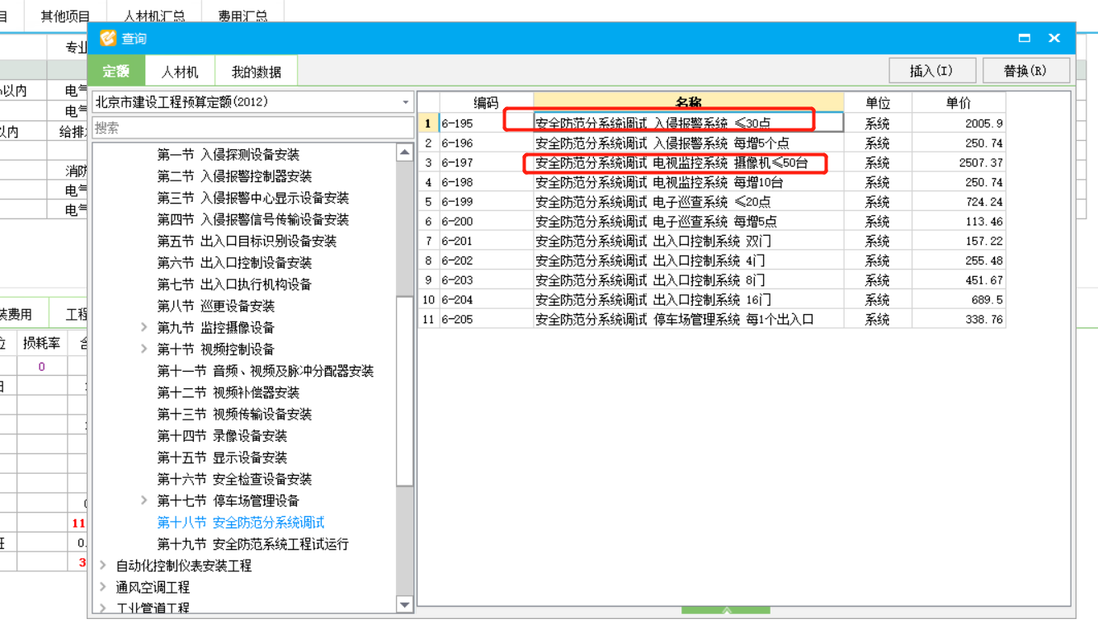Image resolution: width=1098 pixels, height=638 pixels.
Task: Select 第二节 入侵报警控制器安装
Action: pyautogui.click(x=234, y=176)
